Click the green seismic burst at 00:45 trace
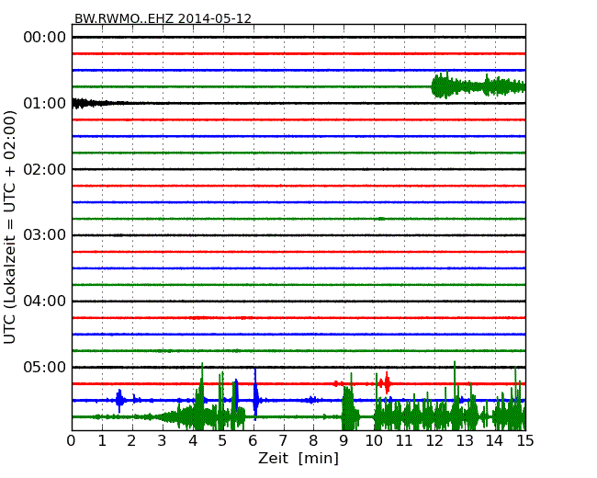This screenshot has height=478, width=597. pos(479,85)
